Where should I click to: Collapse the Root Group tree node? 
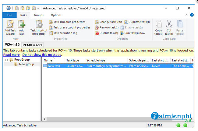pos(6,60)
